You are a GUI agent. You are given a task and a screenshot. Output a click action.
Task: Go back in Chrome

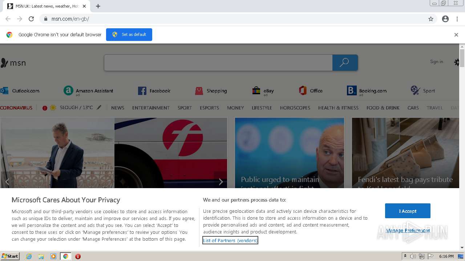click(8, 19)
